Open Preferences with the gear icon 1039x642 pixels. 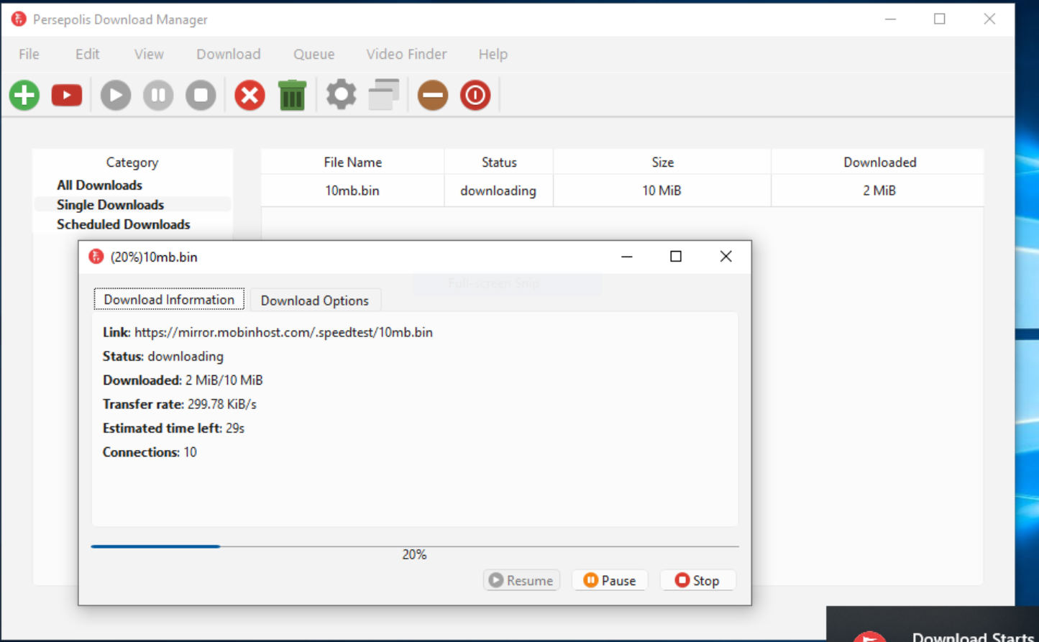pos(341,95)
